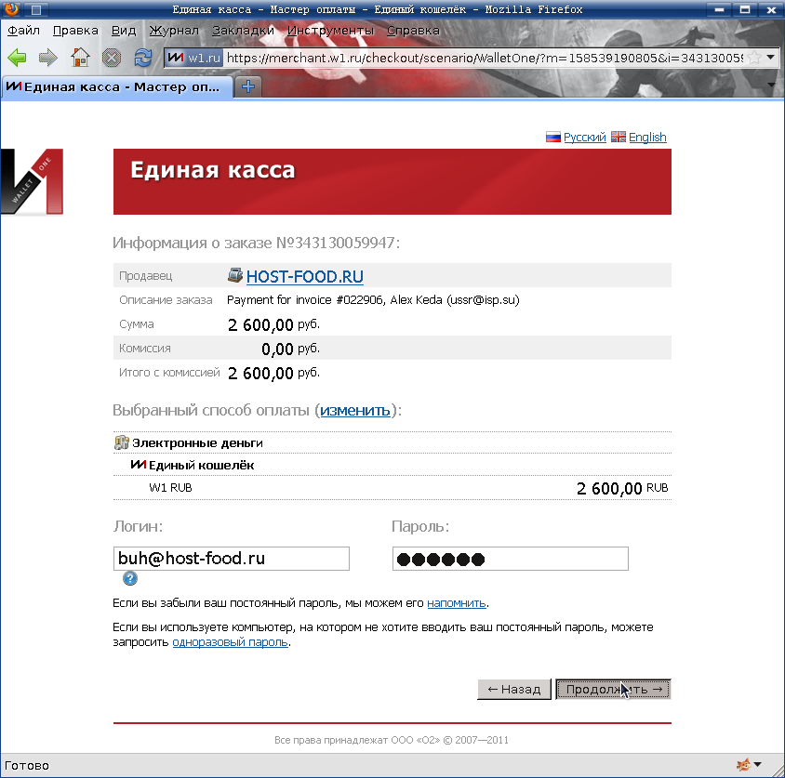The width and height of the screenshot is (785, 778).
Task: Open the status bar add-on dropdown arrow
Action: click(x=757, y=764)
